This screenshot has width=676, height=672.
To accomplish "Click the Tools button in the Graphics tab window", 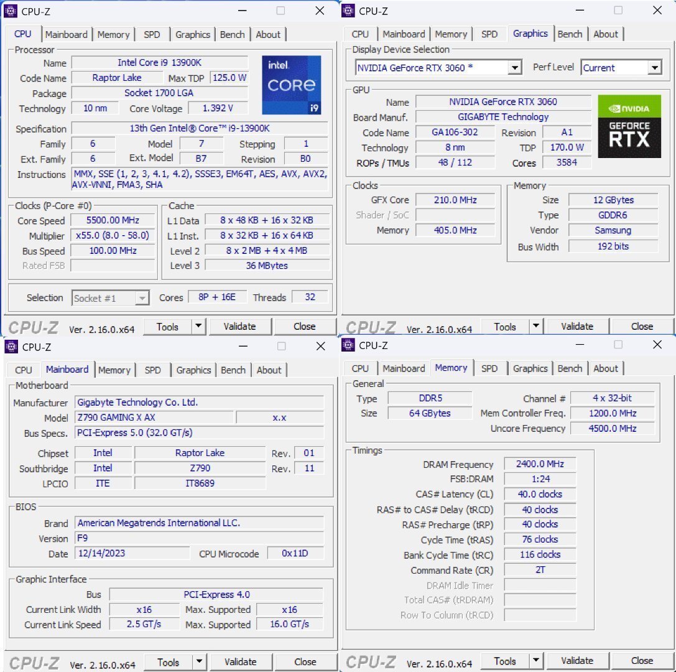I will coord(505,327).
